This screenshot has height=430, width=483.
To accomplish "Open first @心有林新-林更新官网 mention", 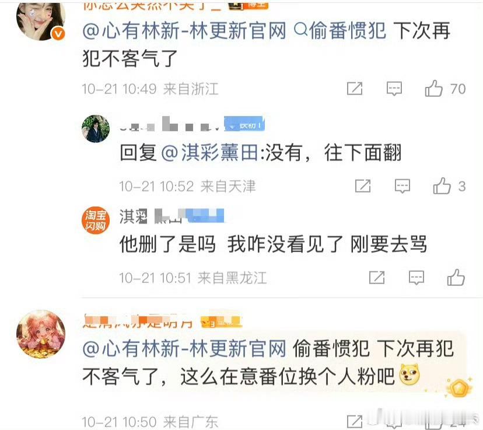I will (184, 31).
